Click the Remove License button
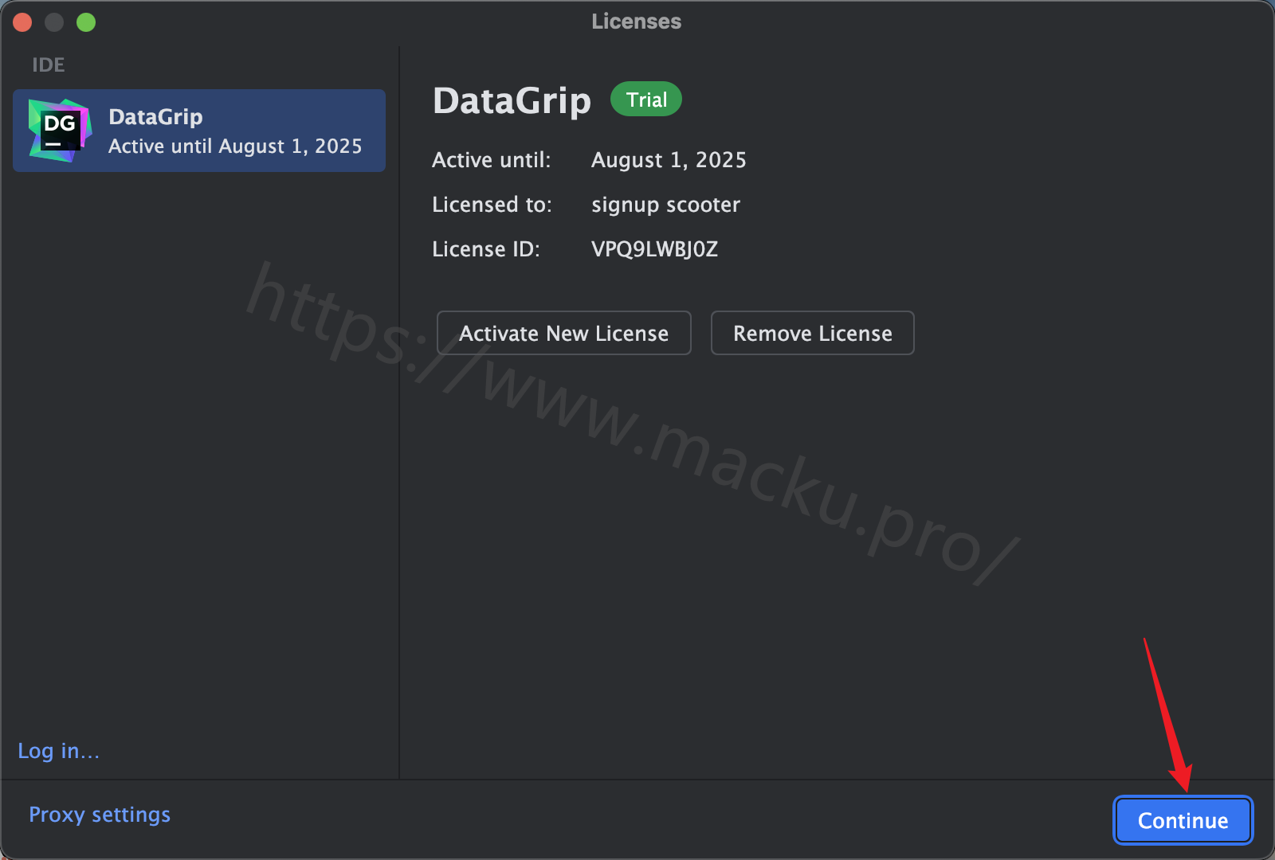The height and width of the screenshot is (860, 1275). point(813,333)
